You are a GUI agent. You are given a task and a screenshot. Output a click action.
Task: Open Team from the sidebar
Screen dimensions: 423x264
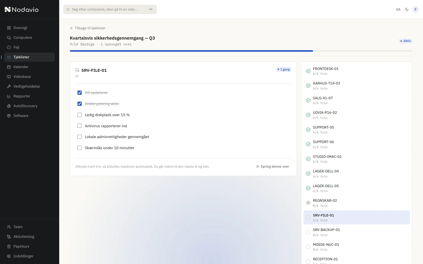click(x=29, y=227)
